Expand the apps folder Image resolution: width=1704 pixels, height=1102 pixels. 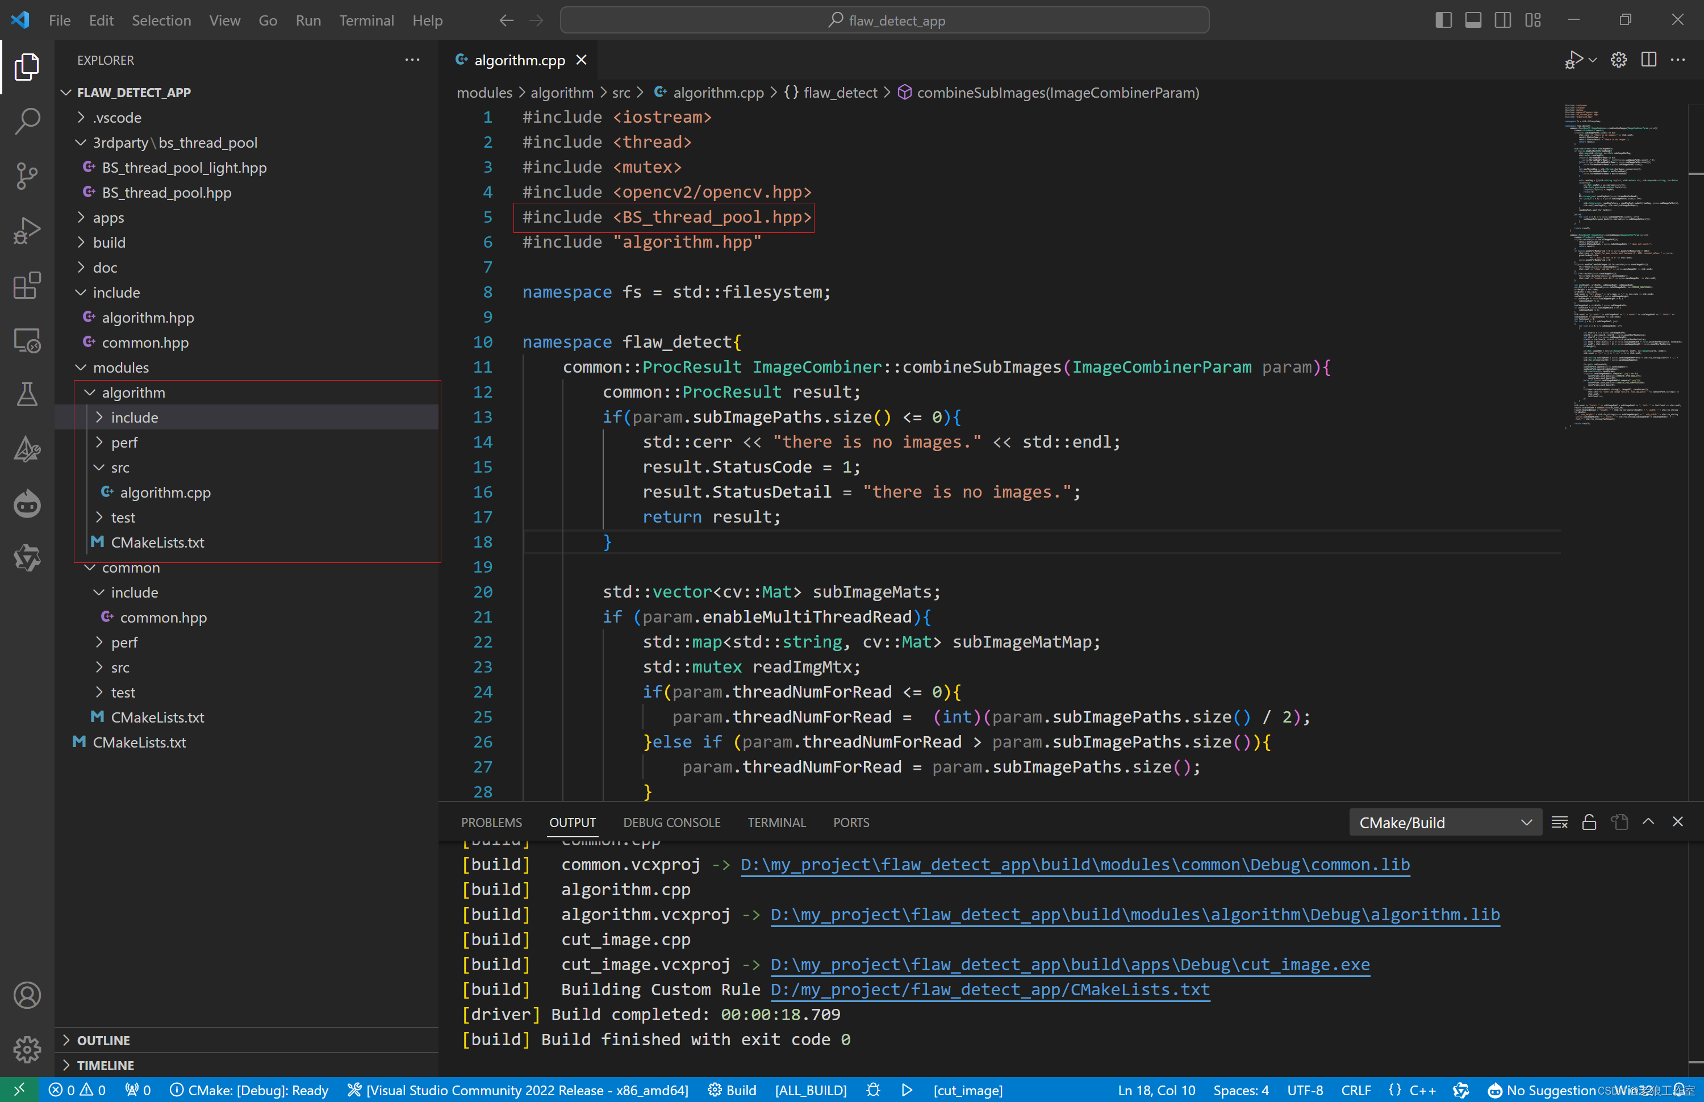tap(108, 218)
